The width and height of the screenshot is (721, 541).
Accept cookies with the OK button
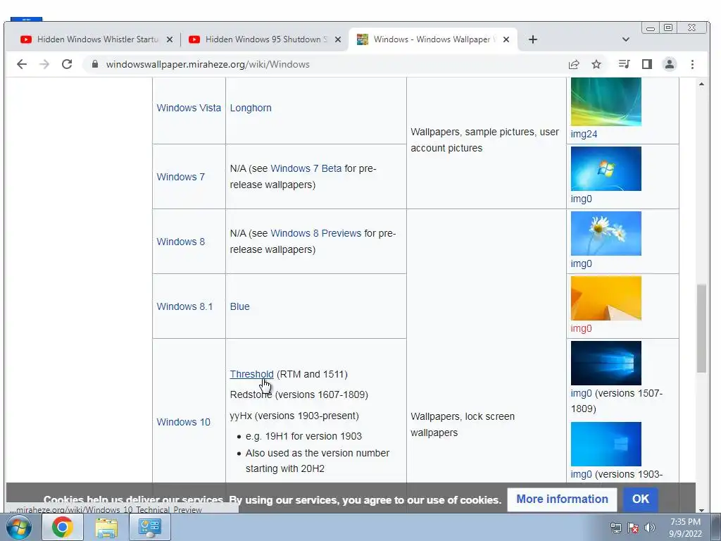[x=641, y=499]
